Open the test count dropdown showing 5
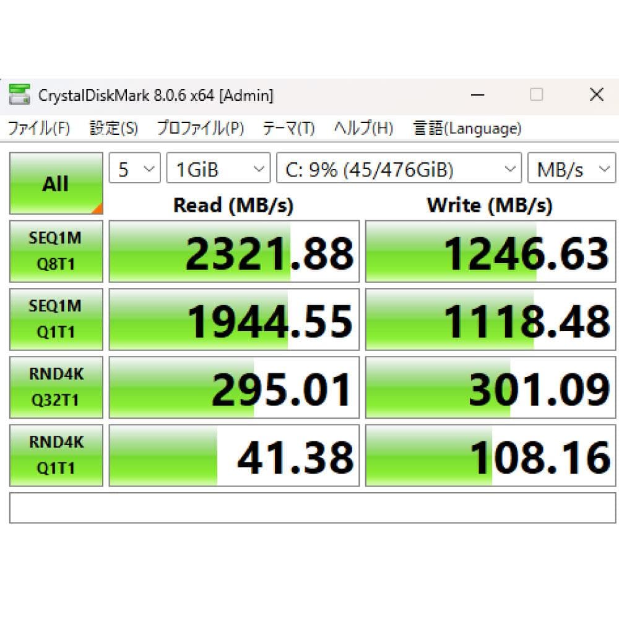Screen dimensions: 619x619 click(134, 168)
